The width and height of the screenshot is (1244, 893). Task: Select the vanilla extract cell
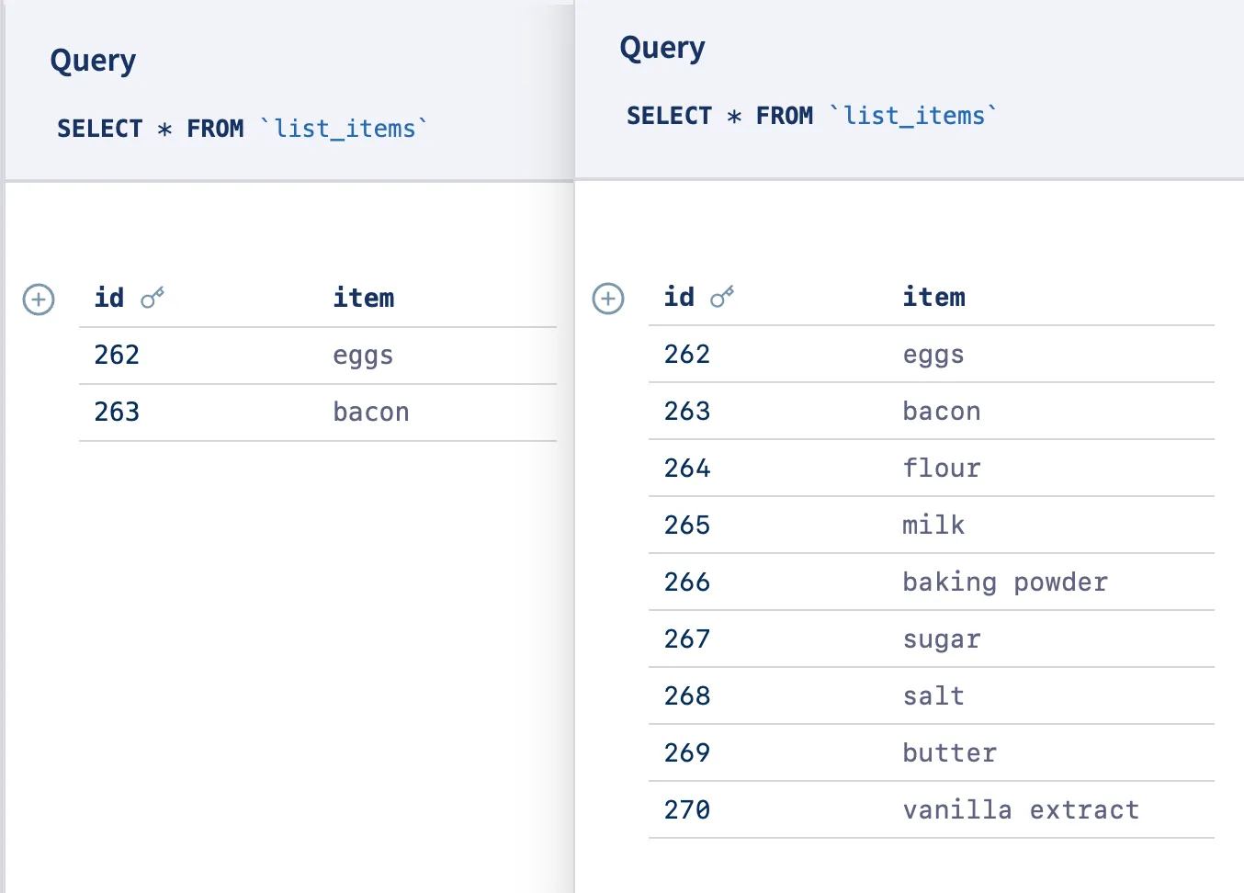pyautogui.click(x=1021, y=809)
